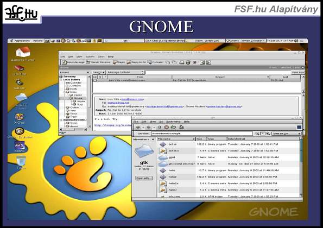323x228 pixels.
Task: Launch Ximian Evolution desktop icon
Action: 20,131
